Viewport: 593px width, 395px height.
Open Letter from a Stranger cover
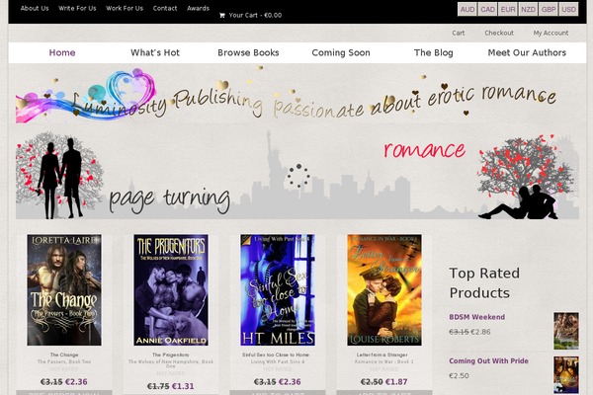pos(384,290)
